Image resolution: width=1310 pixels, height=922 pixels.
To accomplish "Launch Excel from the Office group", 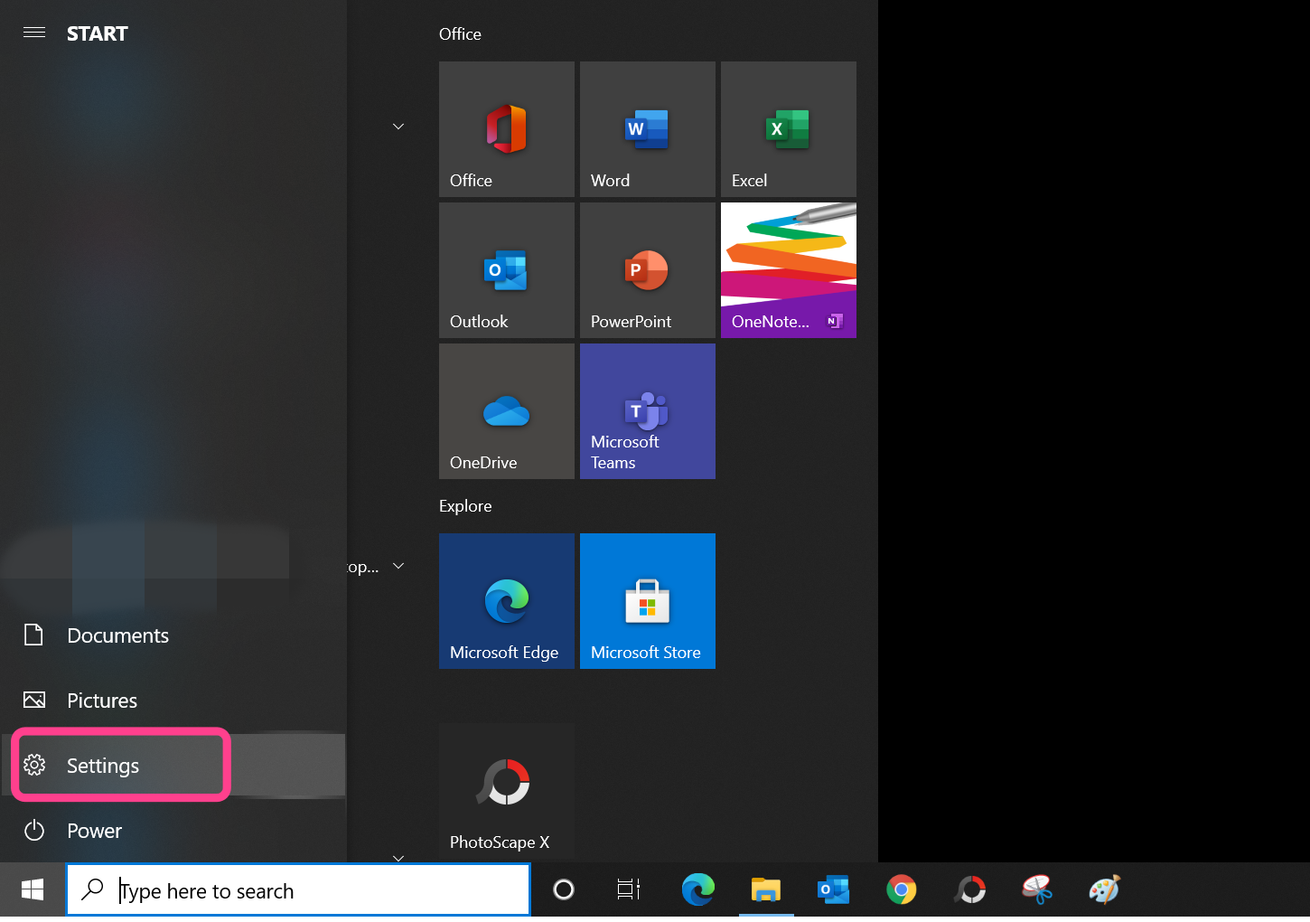I will 788,129.
